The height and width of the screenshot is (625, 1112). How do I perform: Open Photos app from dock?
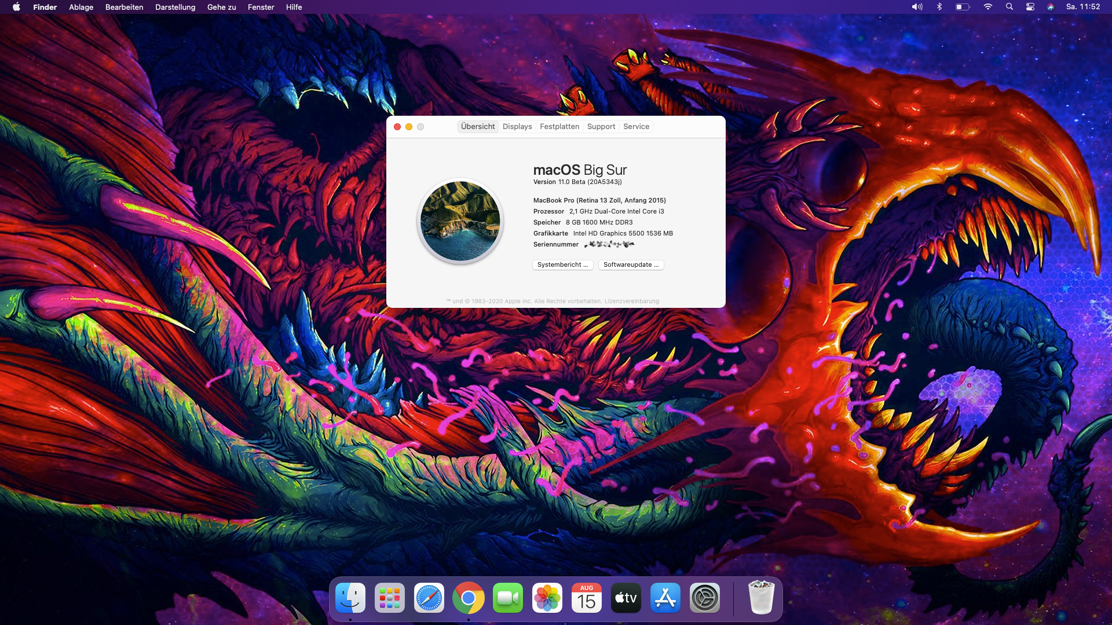tap(547, 598)
